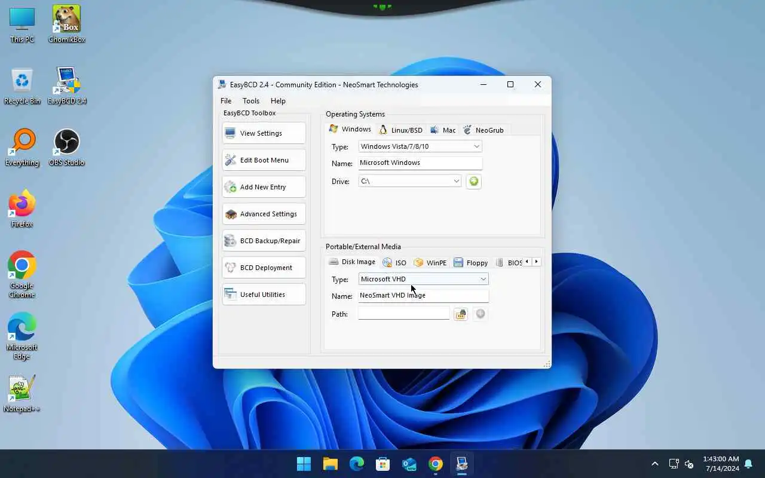This screenshot has height=478, width=765.
Task: Click the empty Path input field
Action: [x=404, y=314]
